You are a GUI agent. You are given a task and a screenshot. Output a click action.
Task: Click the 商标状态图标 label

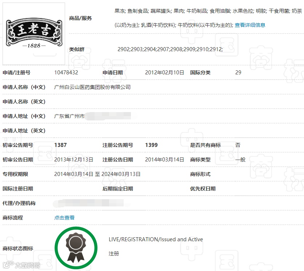tap(18, 249)
